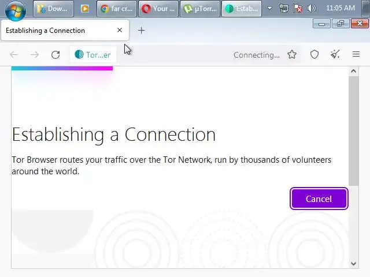Open a new tab with plus button

[x=141, y=31]
